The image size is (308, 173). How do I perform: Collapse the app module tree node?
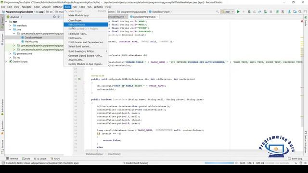click(x=6, y=22)
